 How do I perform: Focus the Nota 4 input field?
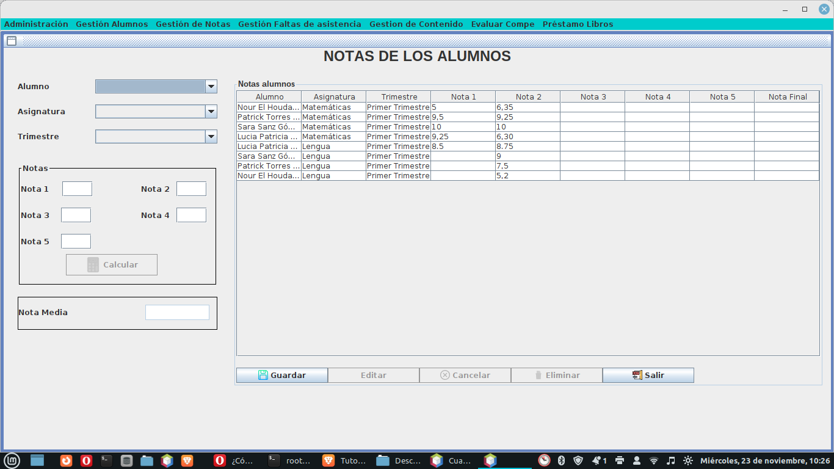coord(191,215)
